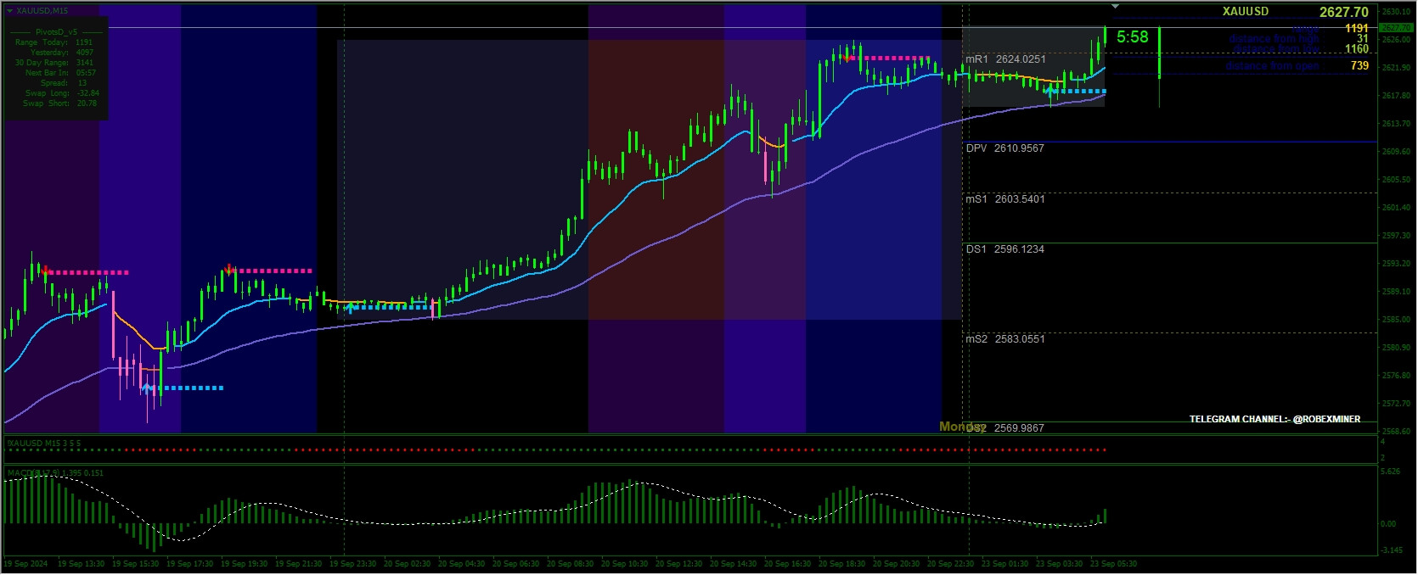Click the PivotsD_v5 info panel title
The width and height of the screenshot is (1418, 575).
pyautogui.click(x=56, y=32)
